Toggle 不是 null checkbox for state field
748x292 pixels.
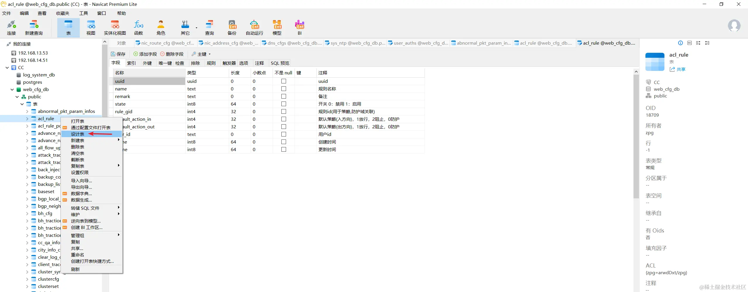284,104
